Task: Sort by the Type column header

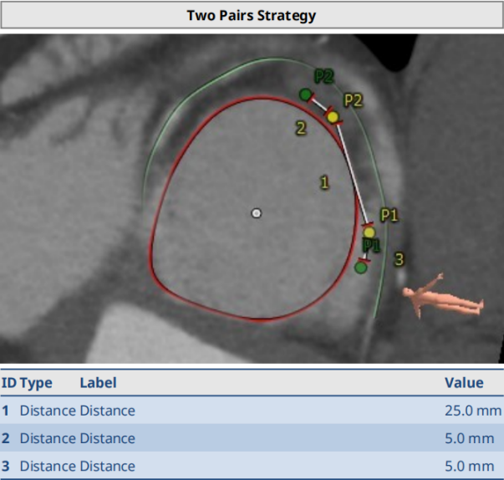Action: pyautogui.click(x=36, y=383)
